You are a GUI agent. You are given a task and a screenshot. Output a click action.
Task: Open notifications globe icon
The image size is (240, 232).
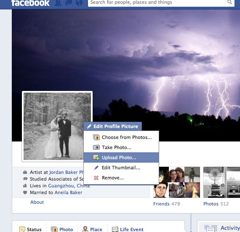[79, 3]
